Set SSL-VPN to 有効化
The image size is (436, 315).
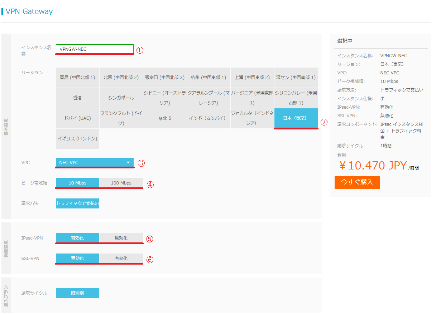pos(121,258)
